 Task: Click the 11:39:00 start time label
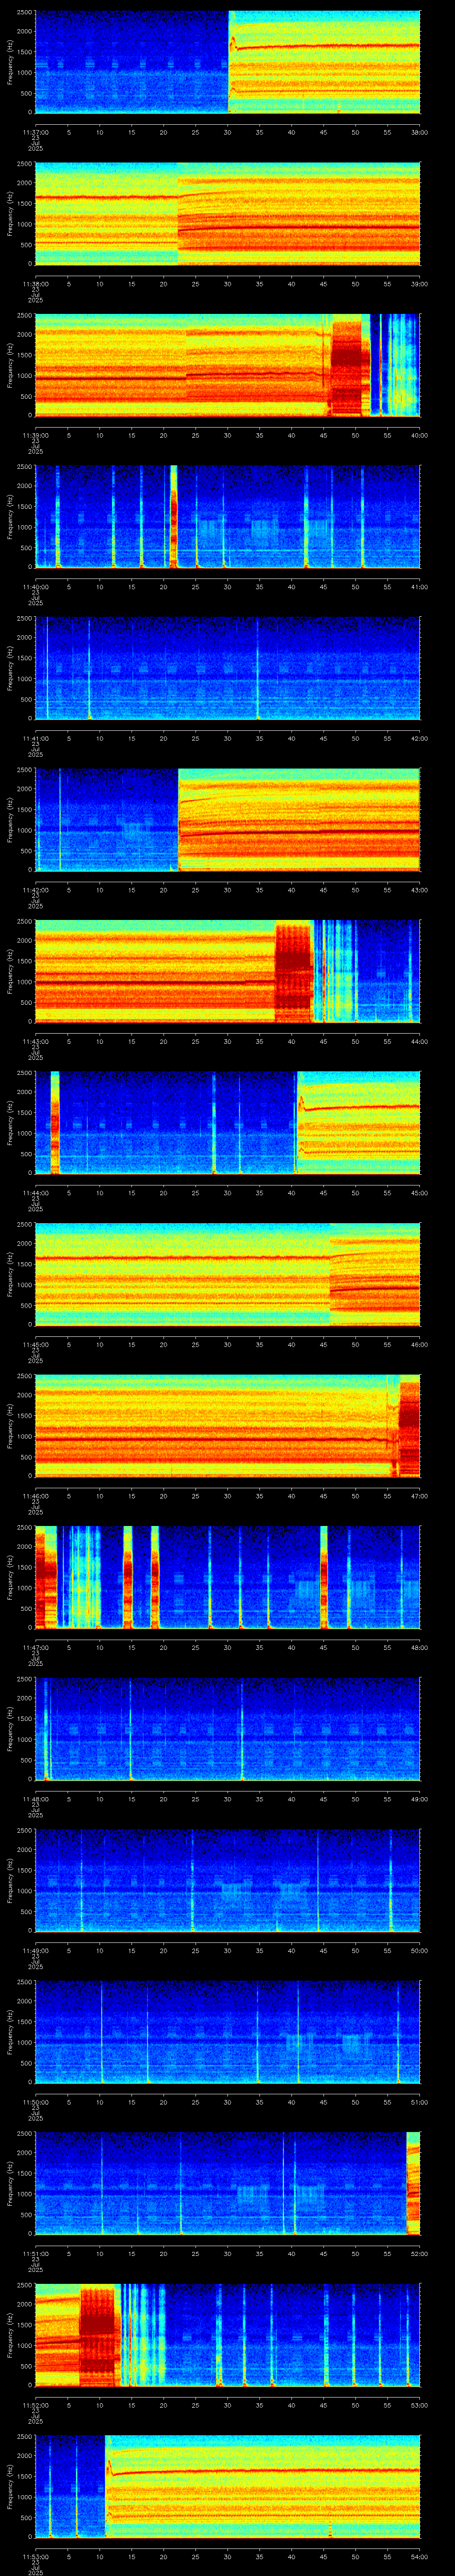35,435
